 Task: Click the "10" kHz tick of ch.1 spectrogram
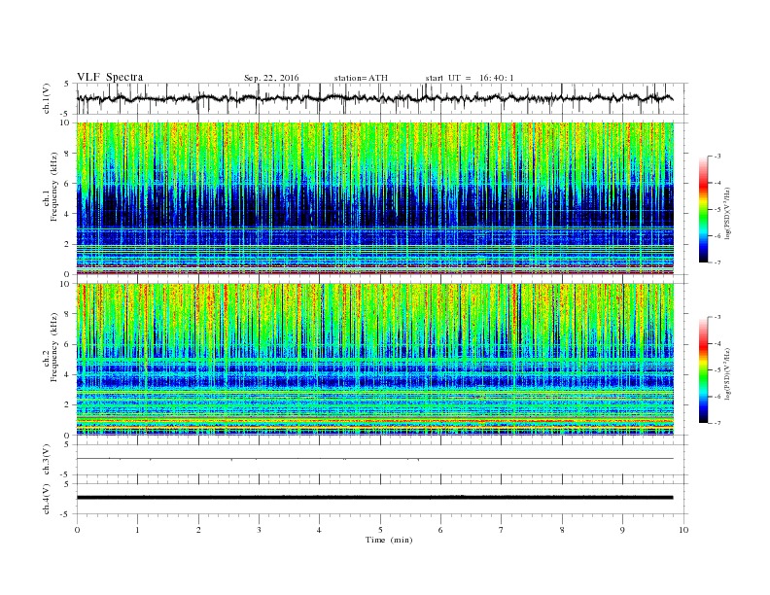(x=65, y=122)
